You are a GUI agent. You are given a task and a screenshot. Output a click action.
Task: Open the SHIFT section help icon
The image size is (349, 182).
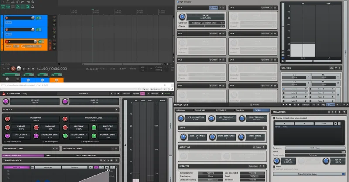[x=263, y=128]
